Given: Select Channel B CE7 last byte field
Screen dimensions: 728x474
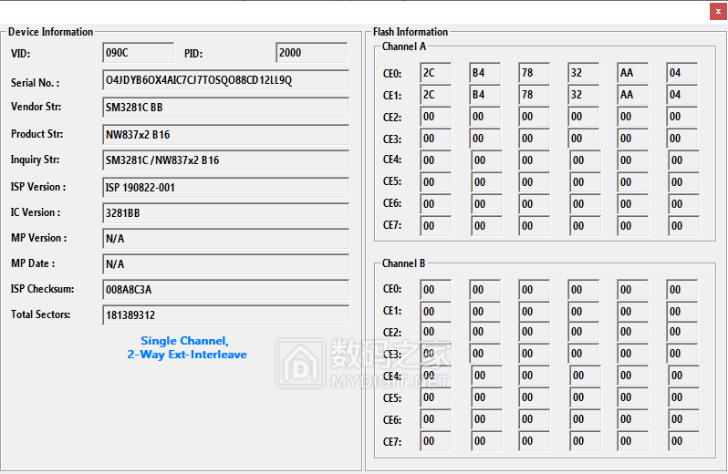Looking at the screenshot, I should coord(681,443).
